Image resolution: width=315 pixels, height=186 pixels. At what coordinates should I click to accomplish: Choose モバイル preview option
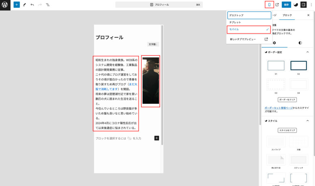point(249,29)
